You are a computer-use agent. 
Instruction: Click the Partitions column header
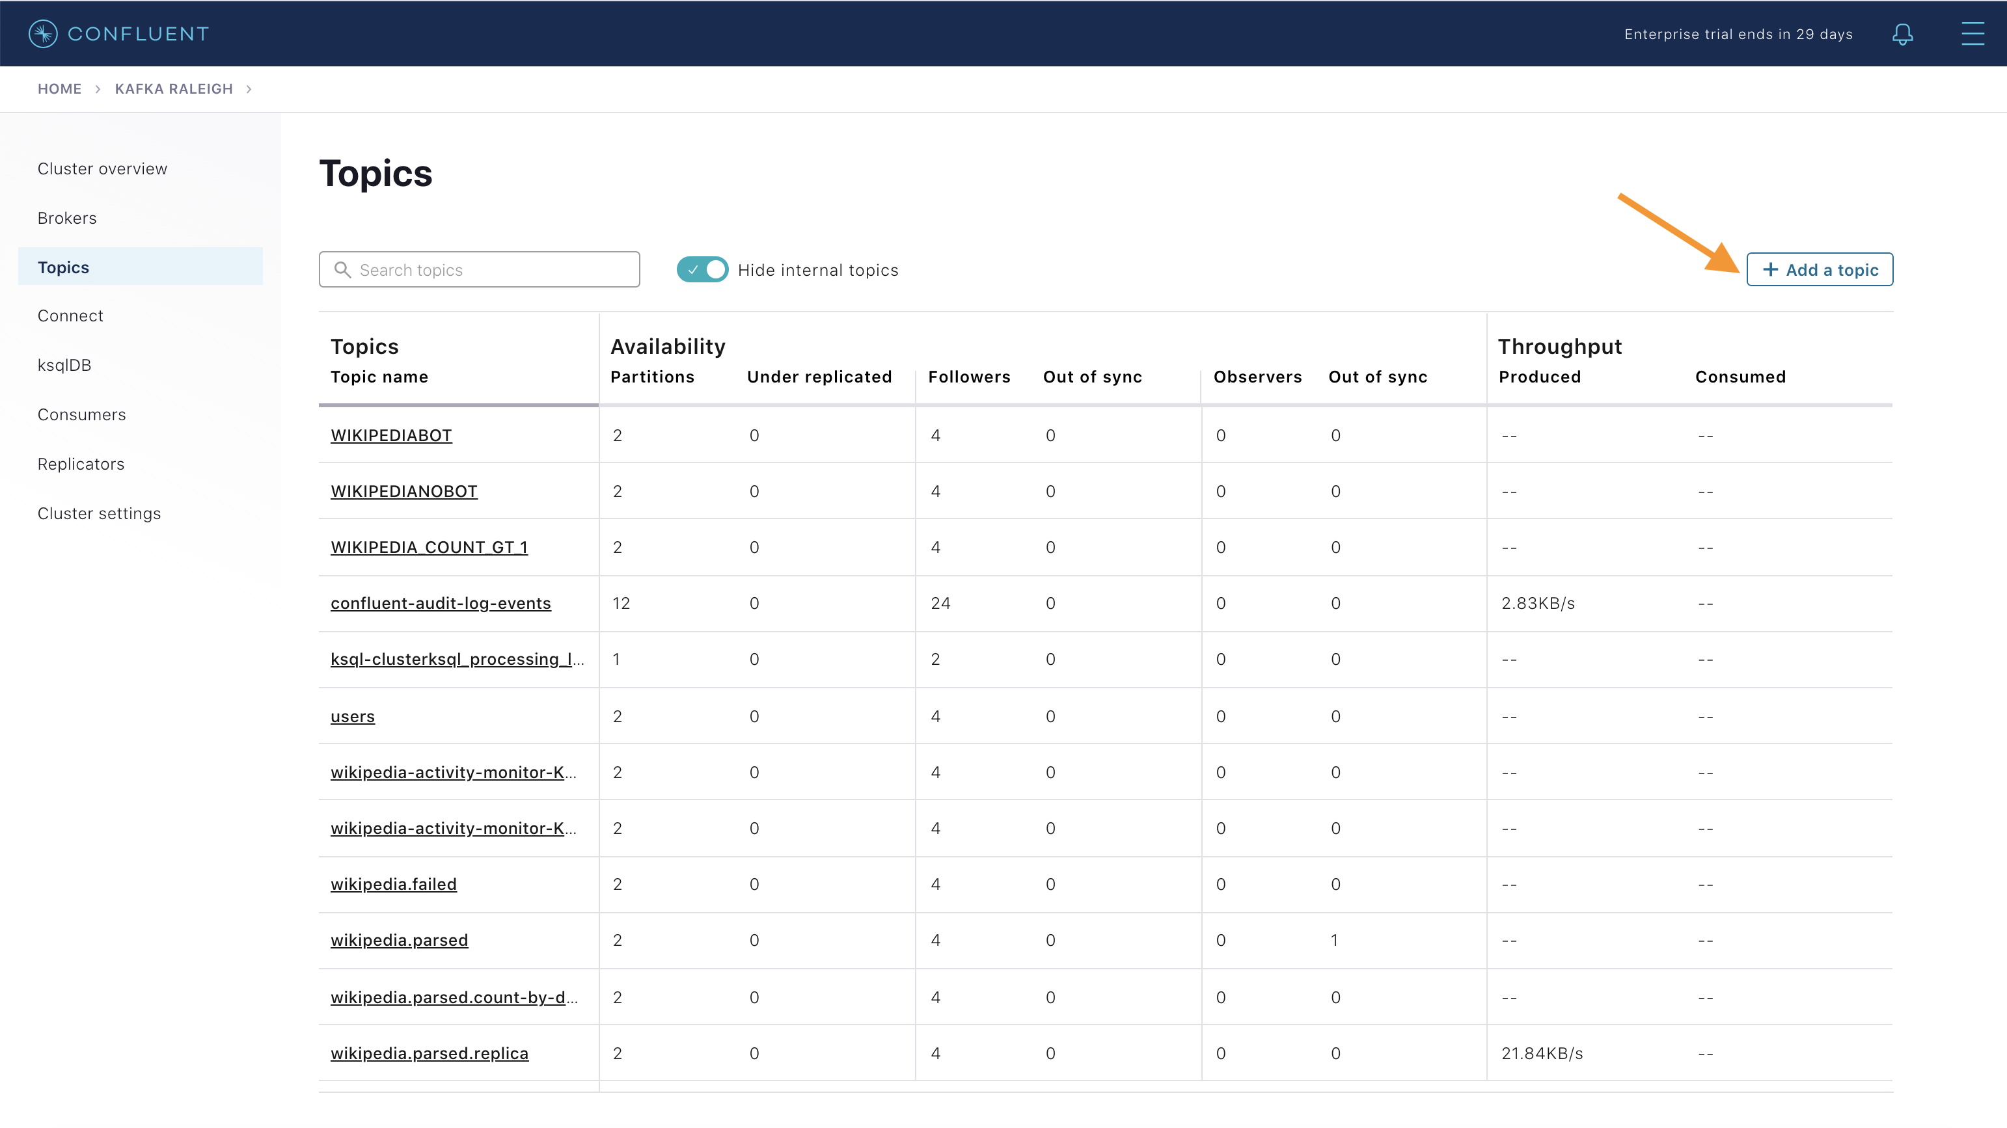click(x=652, y=377)
